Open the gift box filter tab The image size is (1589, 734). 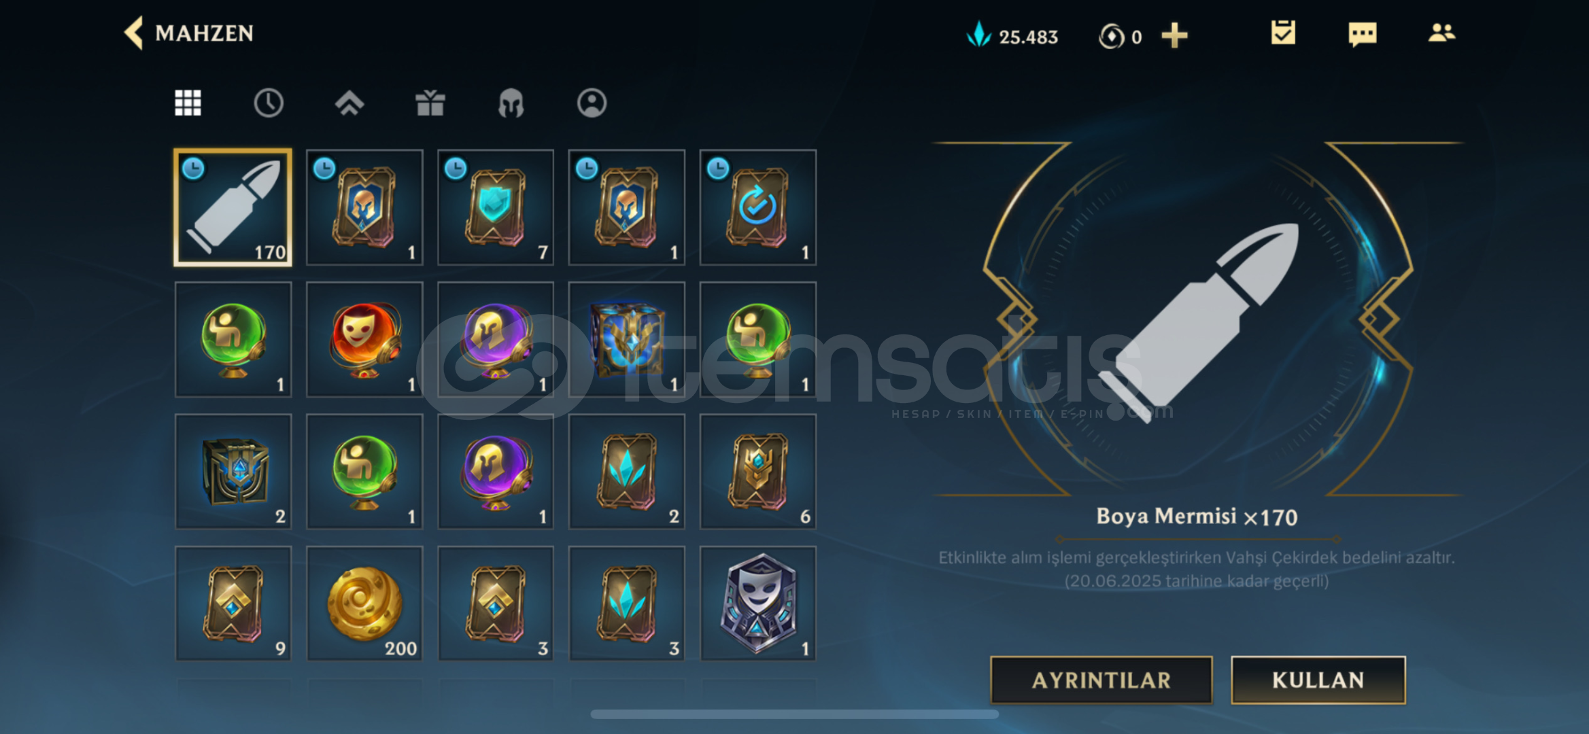430,103
